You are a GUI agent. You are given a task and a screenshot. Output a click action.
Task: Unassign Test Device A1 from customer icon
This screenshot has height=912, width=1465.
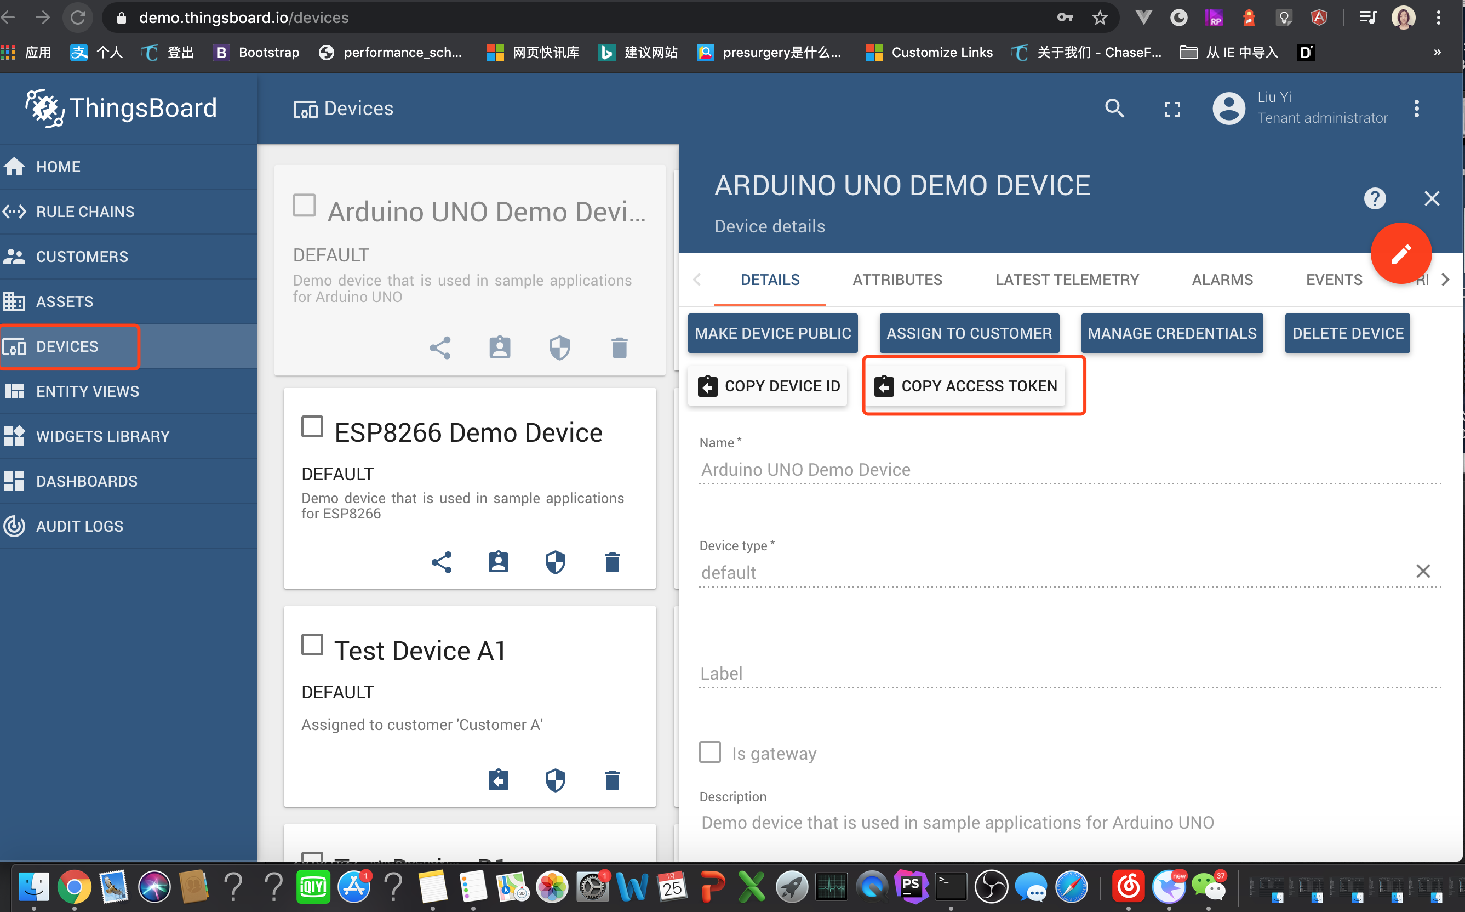click(x=499, y=780)
